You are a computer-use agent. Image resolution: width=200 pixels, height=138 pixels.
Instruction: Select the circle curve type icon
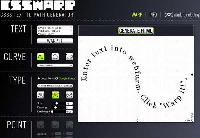click(x=55, y=57)
